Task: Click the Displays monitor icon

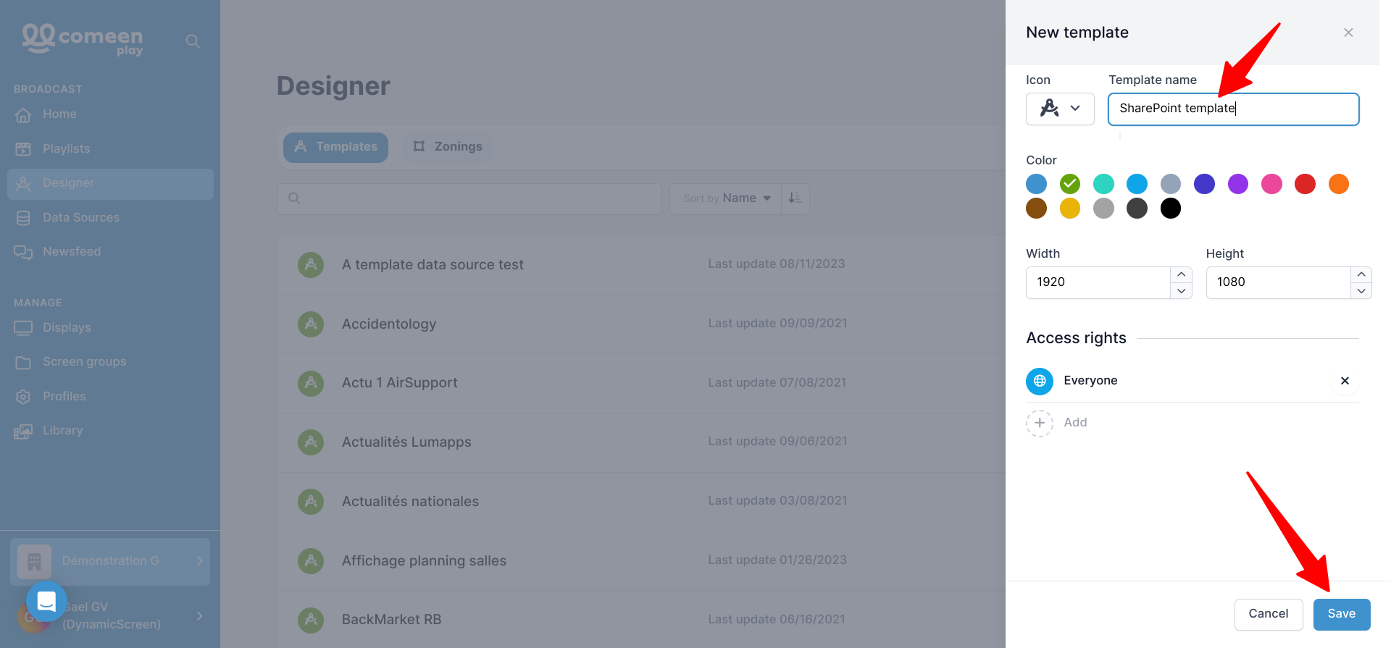Action: [x=23, y=328]
